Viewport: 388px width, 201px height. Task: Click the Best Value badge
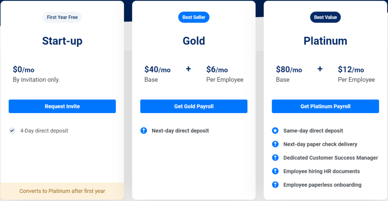click(325, 17)
